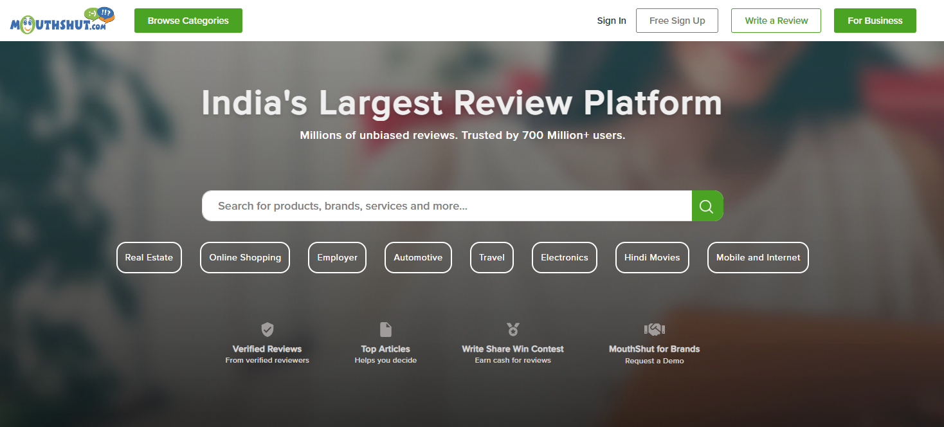The image size is (944, 427).
Task: Click the green magnifier search icon
Action: (707, 206)
